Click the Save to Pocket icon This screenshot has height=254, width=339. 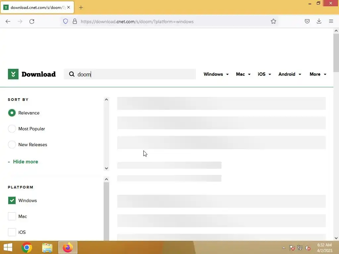pyautogui.click(x=307, y=21)
